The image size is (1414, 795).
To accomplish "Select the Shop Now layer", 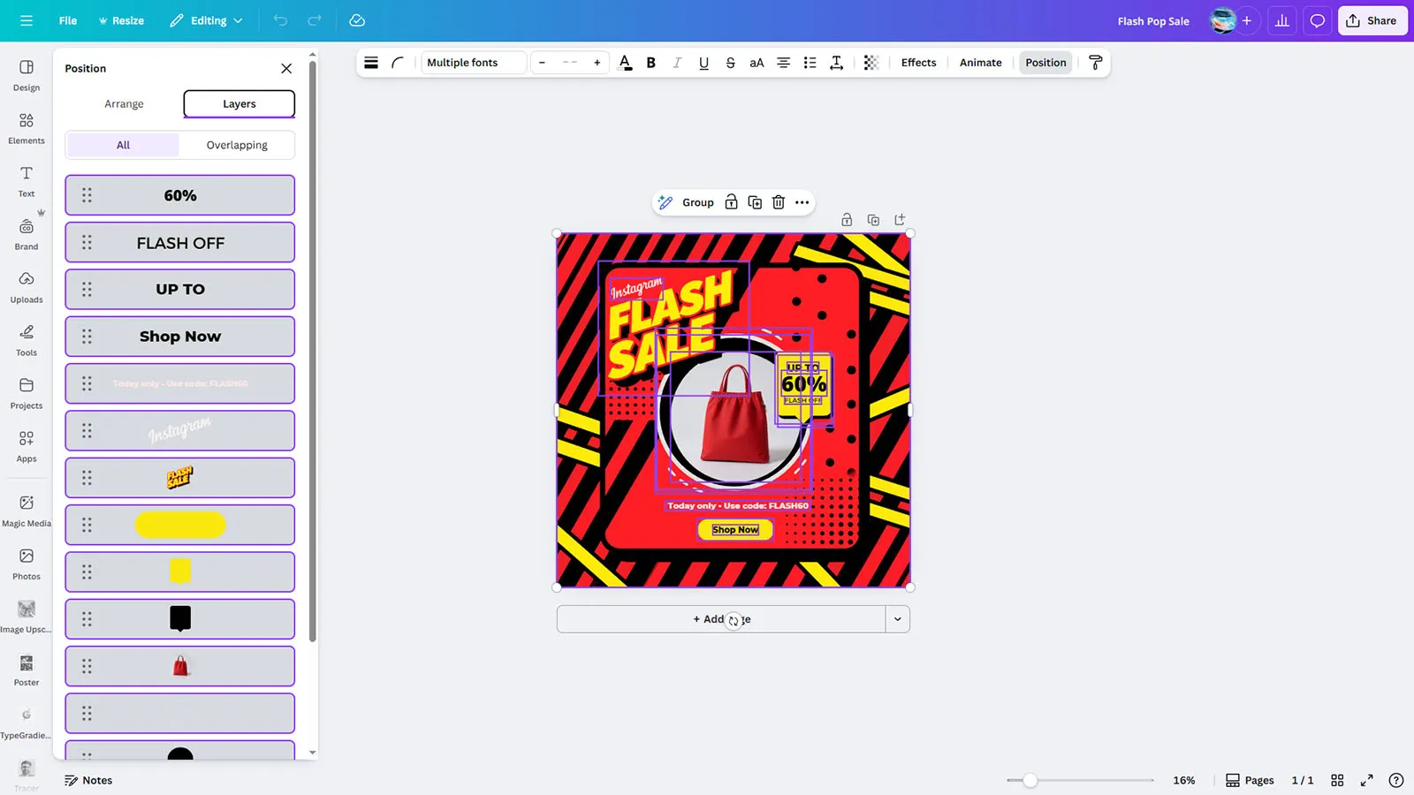I will point(180,337).
